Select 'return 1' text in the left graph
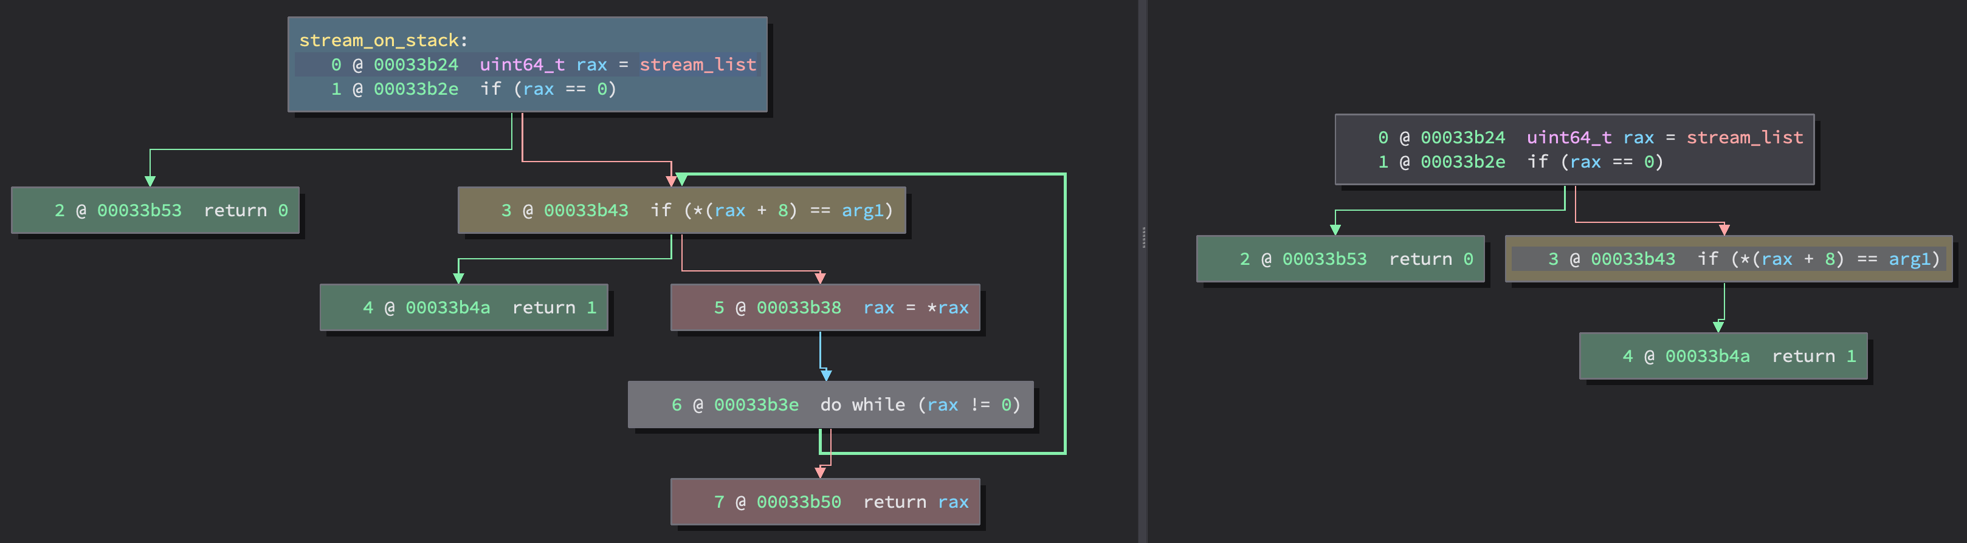 point(554,308)
